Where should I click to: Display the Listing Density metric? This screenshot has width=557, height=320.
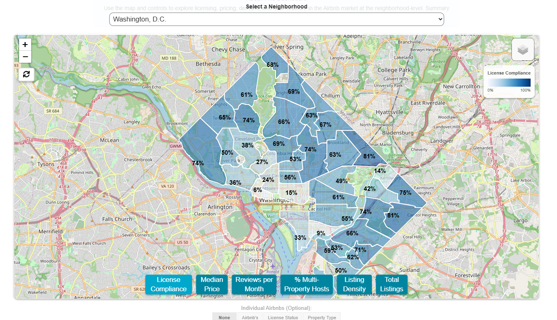click(x=354, y=284)
